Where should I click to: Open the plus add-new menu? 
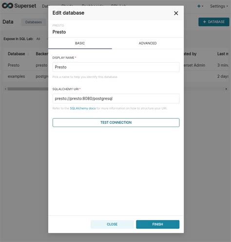click(x=200, y=6)
